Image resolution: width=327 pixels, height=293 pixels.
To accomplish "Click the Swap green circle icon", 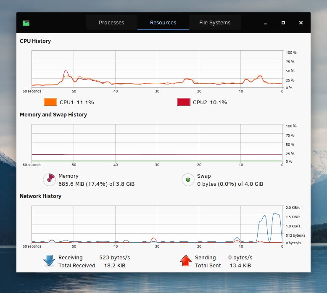I will point(188,179).
